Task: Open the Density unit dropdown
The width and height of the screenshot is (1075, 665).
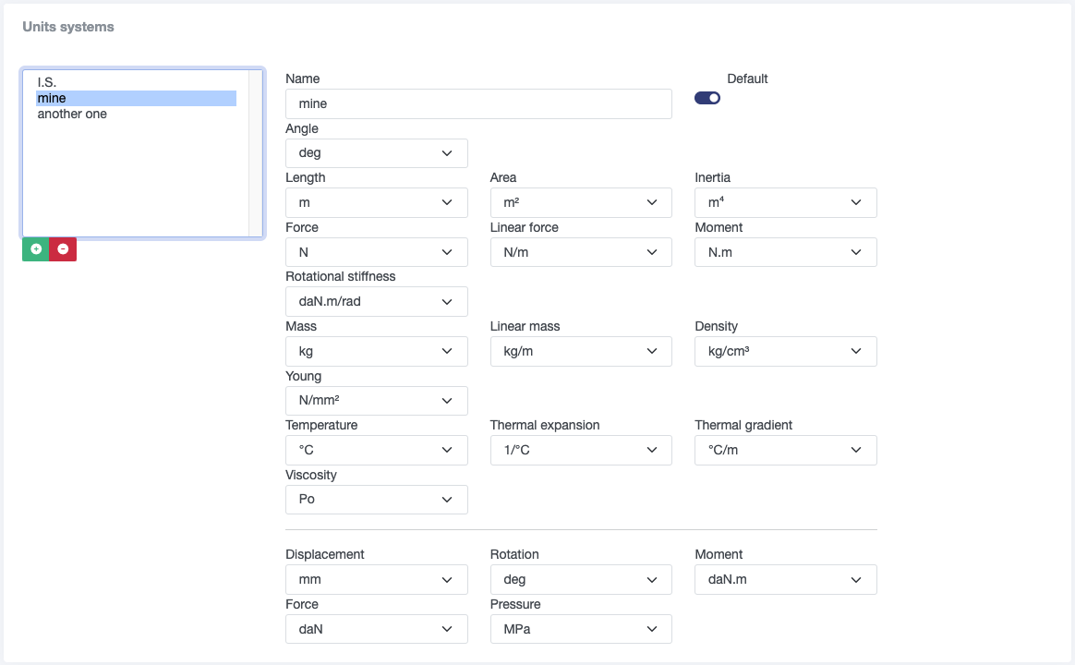Action: 785,352
